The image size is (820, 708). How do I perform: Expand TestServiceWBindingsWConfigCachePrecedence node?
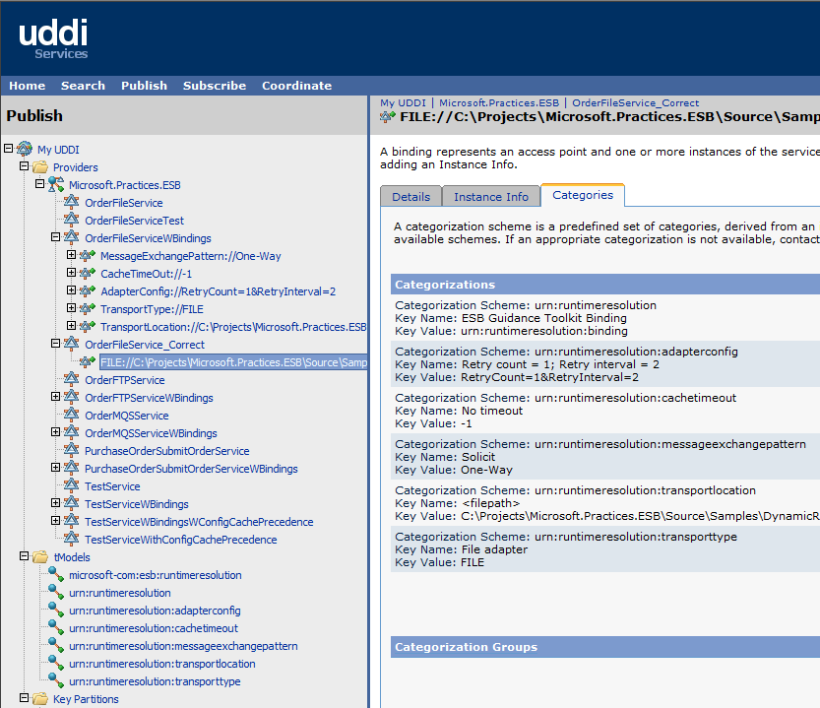point(55,521)
